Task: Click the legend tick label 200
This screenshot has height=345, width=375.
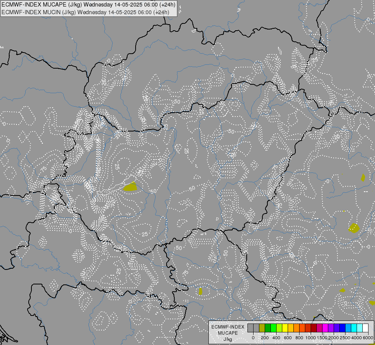Action: point(265,338)
